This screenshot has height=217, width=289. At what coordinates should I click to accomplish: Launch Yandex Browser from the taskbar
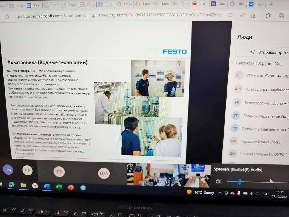[x=35, y=186]
